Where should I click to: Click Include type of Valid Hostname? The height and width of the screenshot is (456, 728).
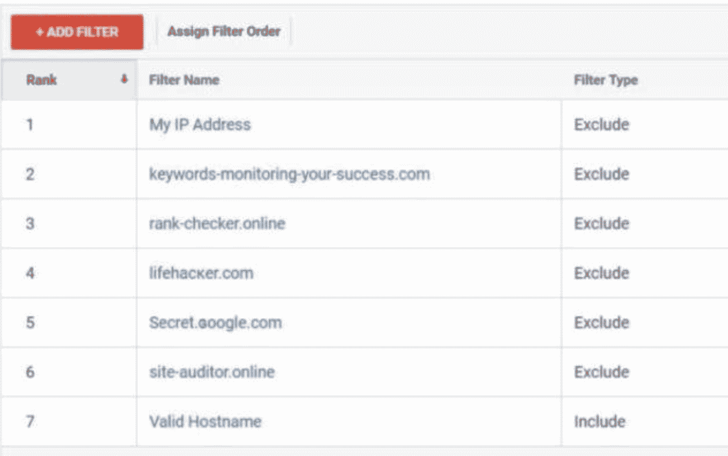[x=599, y=422]
